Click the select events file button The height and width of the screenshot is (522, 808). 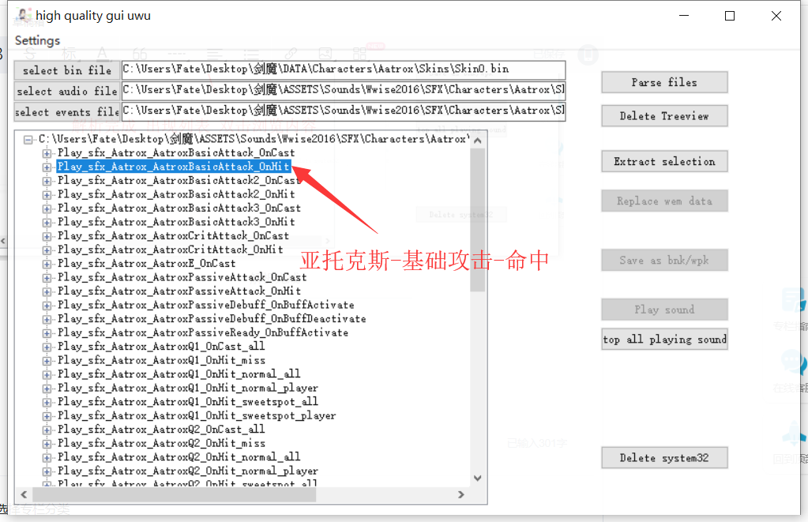(67, 112)
